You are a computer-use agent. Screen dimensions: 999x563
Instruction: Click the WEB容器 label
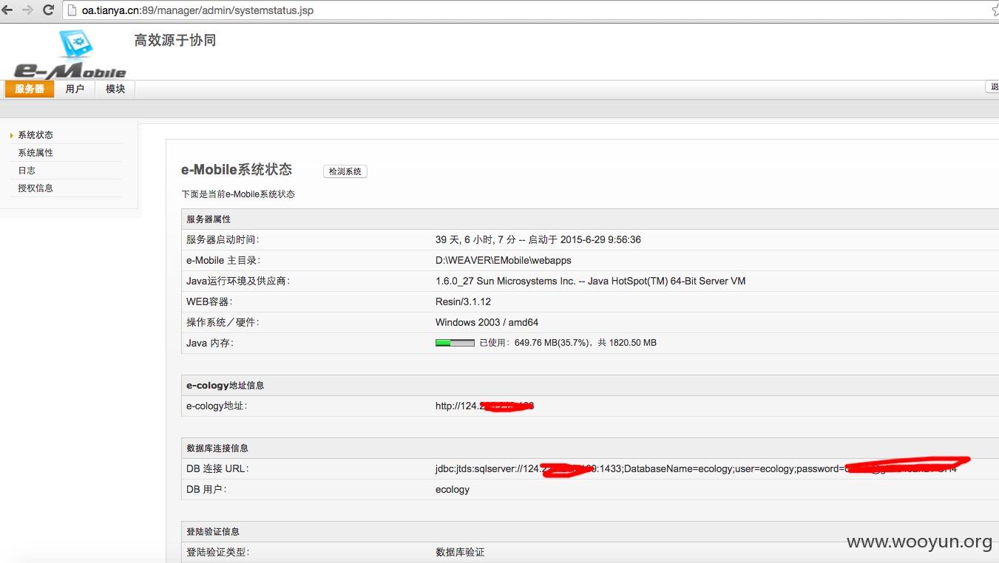(x=209, y=302)
